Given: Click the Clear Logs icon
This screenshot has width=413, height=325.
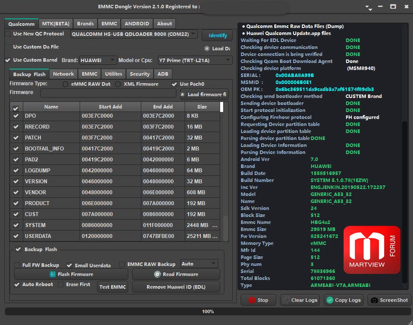Looking at the screenshot, I should [x=286, y=300].
